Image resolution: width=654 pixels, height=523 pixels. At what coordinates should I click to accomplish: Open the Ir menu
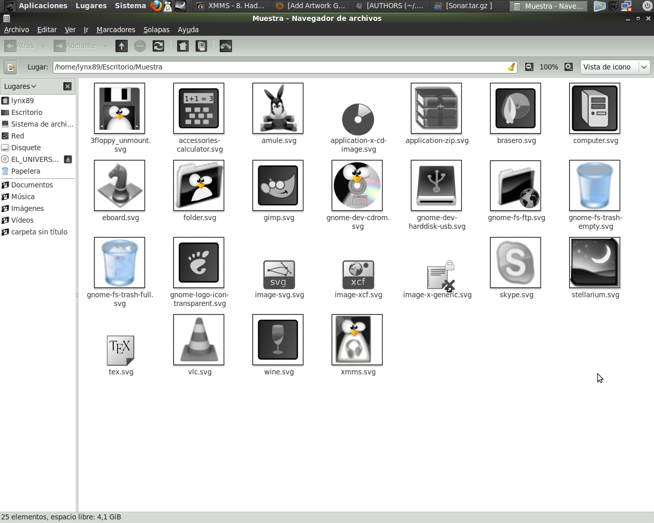[x=86, y=30]
